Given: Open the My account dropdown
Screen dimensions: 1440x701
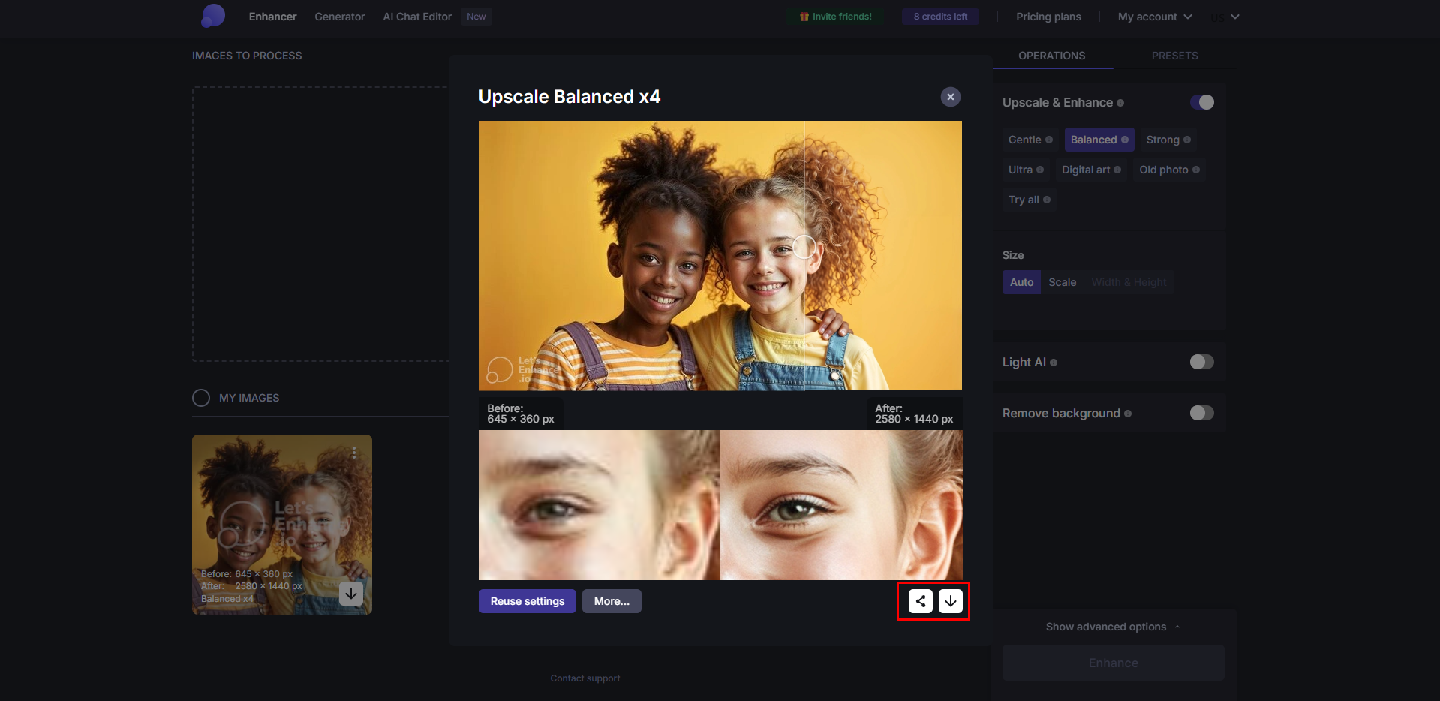Looking at the screenshot, I should (x=1153, y=16).
